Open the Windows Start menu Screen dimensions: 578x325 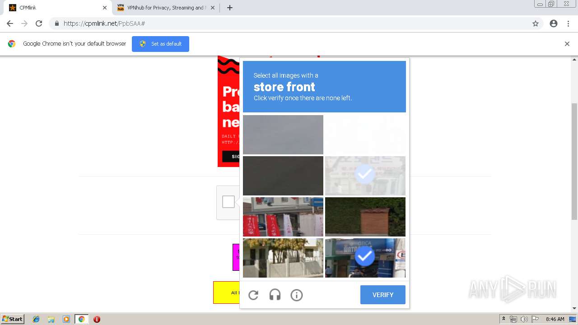(13, 319)
